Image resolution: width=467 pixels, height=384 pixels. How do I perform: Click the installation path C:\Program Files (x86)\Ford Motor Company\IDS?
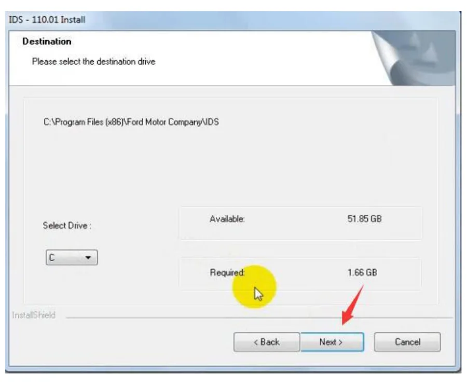click(x=131, y=122)
